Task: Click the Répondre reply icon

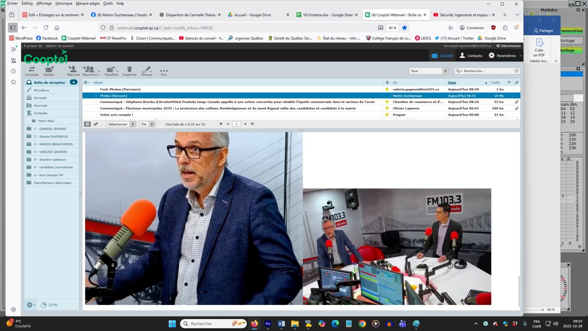Action: [x=73, y=70]
